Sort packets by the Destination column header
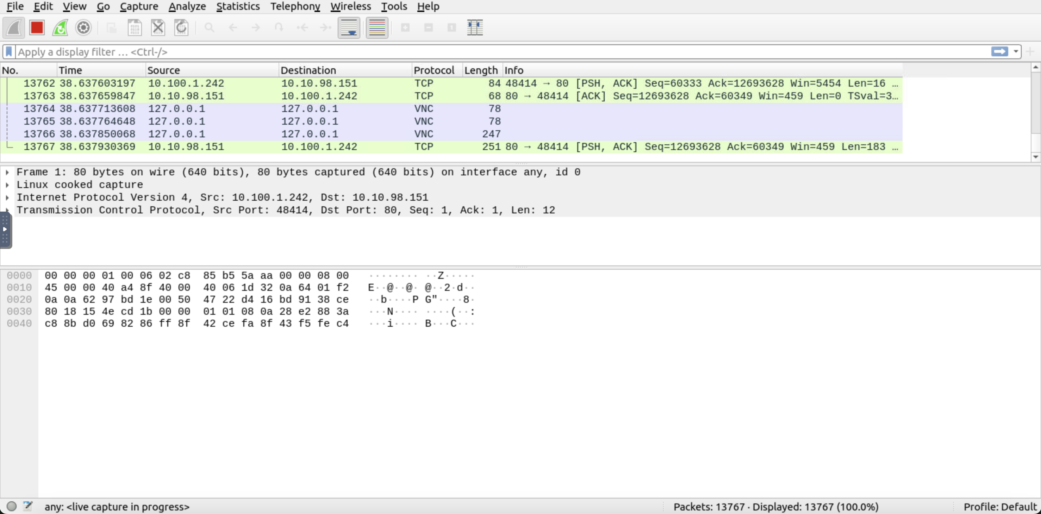This screenshot has width=1041, height=514. pos(345,70)
